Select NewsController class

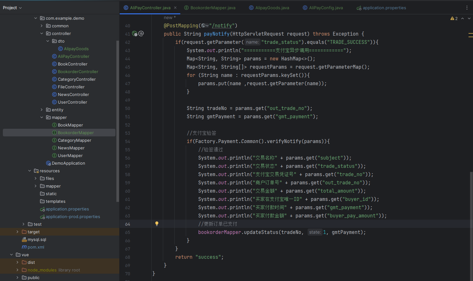(71, 94)
